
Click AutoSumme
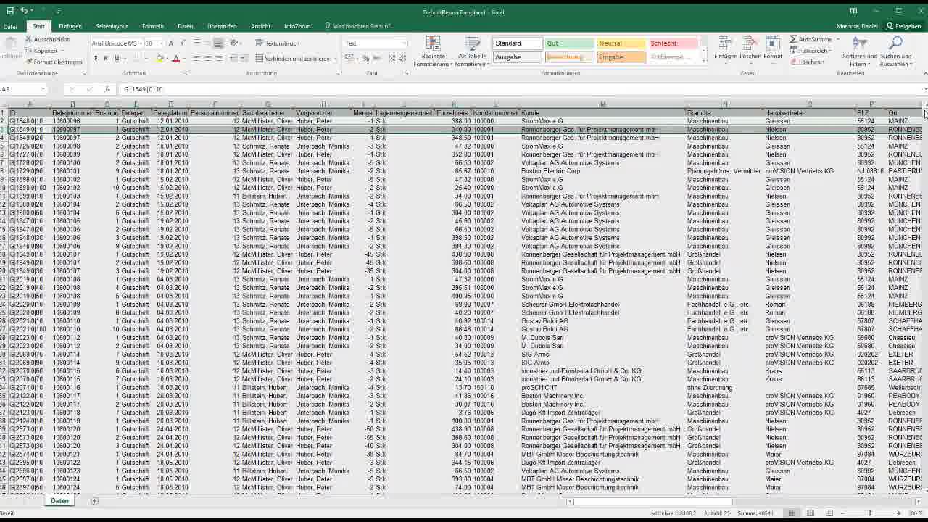811,39
